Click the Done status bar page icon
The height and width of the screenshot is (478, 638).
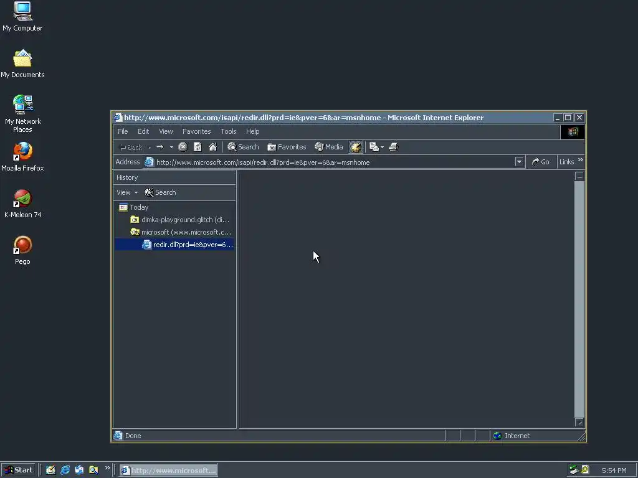pyautogui.click(x=118, y=436)
